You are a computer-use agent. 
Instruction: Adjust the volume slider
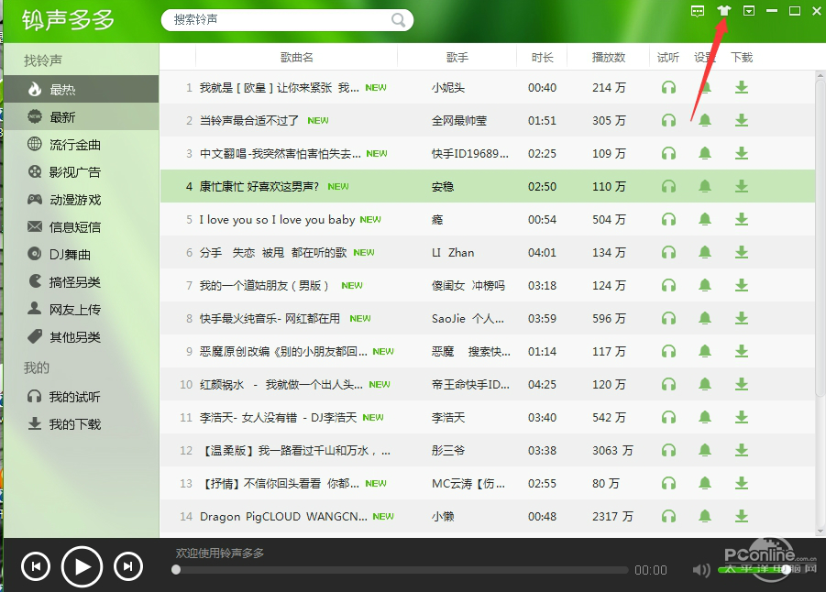point(754,569)
